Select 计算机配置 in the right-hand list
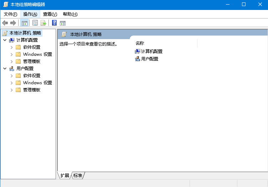The image size is (268, 187). (x=151, y=52)
